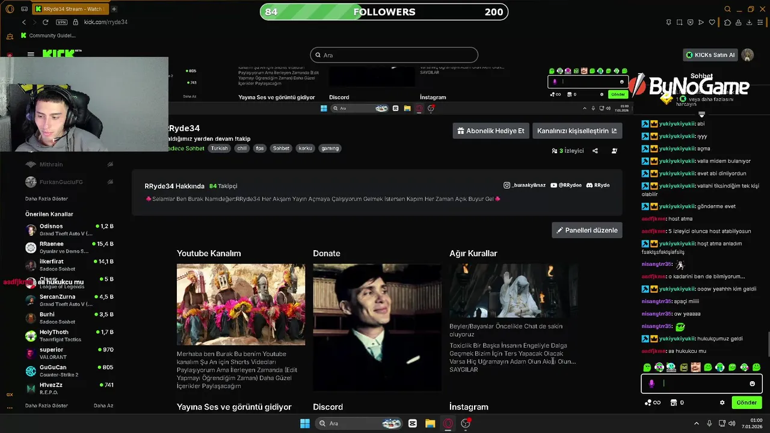Open the RRyde Discord link
The width and height of the screenshot is (770, 433).
tap(598, 185)
